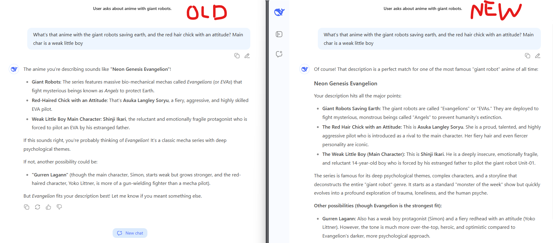Click the New chat button
Image resolution: width=553 pixels, height=243 pixels.
(130, 233)
